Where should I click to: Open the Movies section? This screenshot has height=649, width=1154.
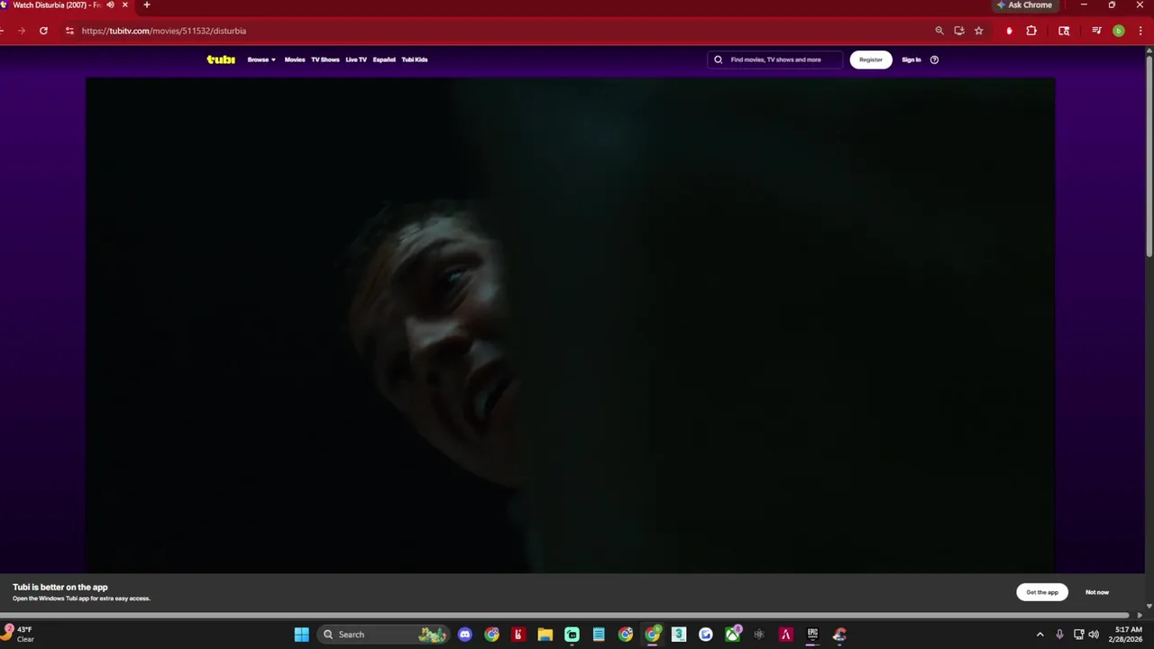coord(295,59)
